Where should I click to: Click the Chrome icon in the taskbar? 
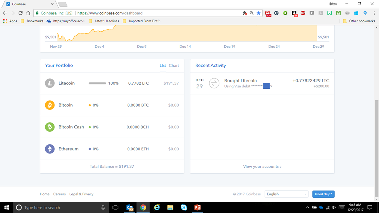143,207
